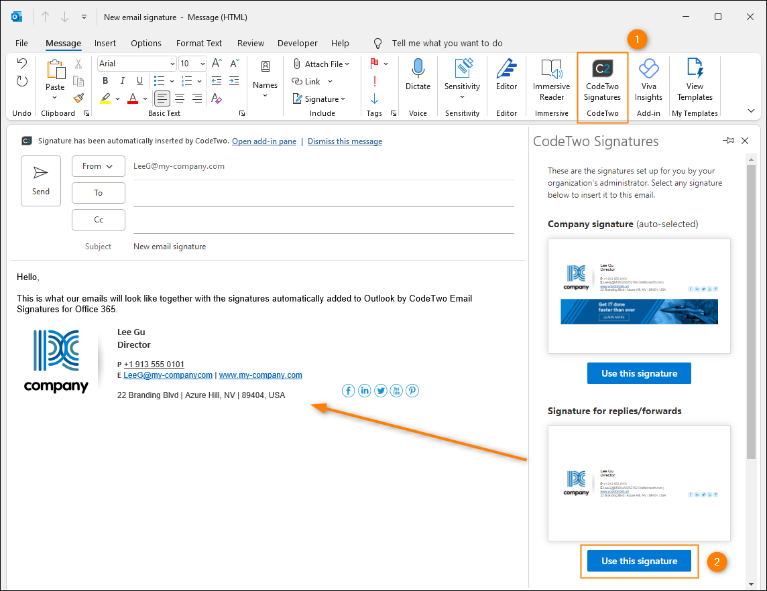Open the add-in pane link
Screen dimensions: 767x591
[263, 141]
